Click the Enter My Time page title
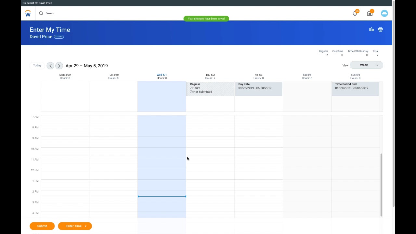 (50, 30)
